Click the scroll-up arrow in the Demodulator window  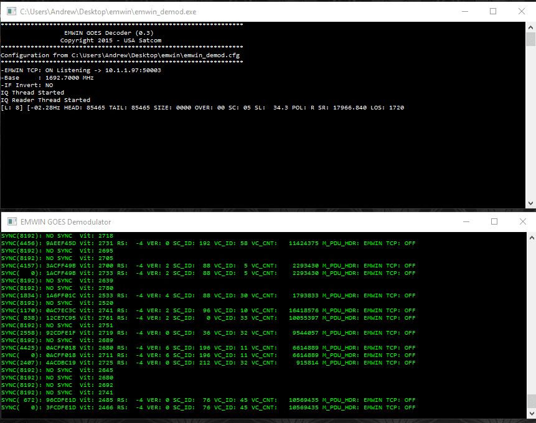pyautogui.click(x=532, y=238)
